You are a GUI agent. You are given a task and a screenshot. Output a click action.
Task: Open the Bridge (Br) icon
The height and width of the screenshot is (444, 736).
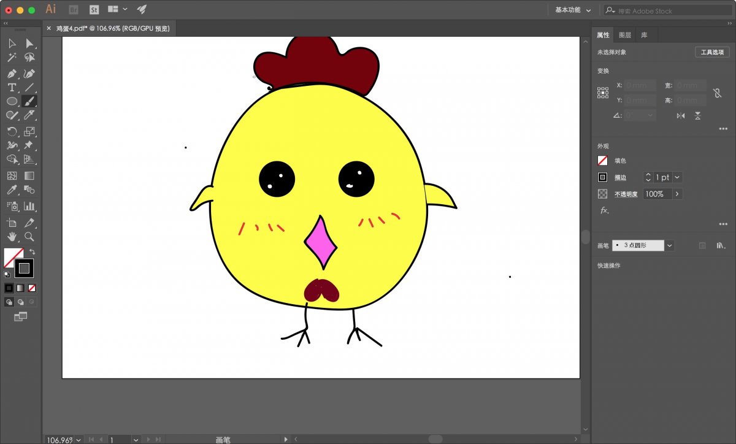(74, 10)
